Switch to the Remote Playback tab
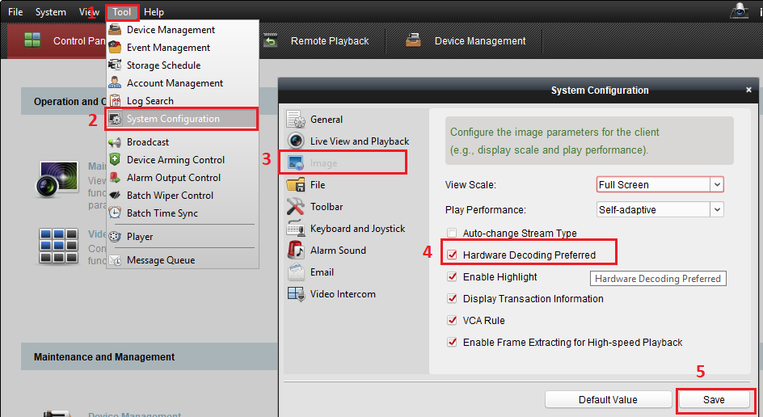This screenshot has width=763, height=417. pos(329,41)
